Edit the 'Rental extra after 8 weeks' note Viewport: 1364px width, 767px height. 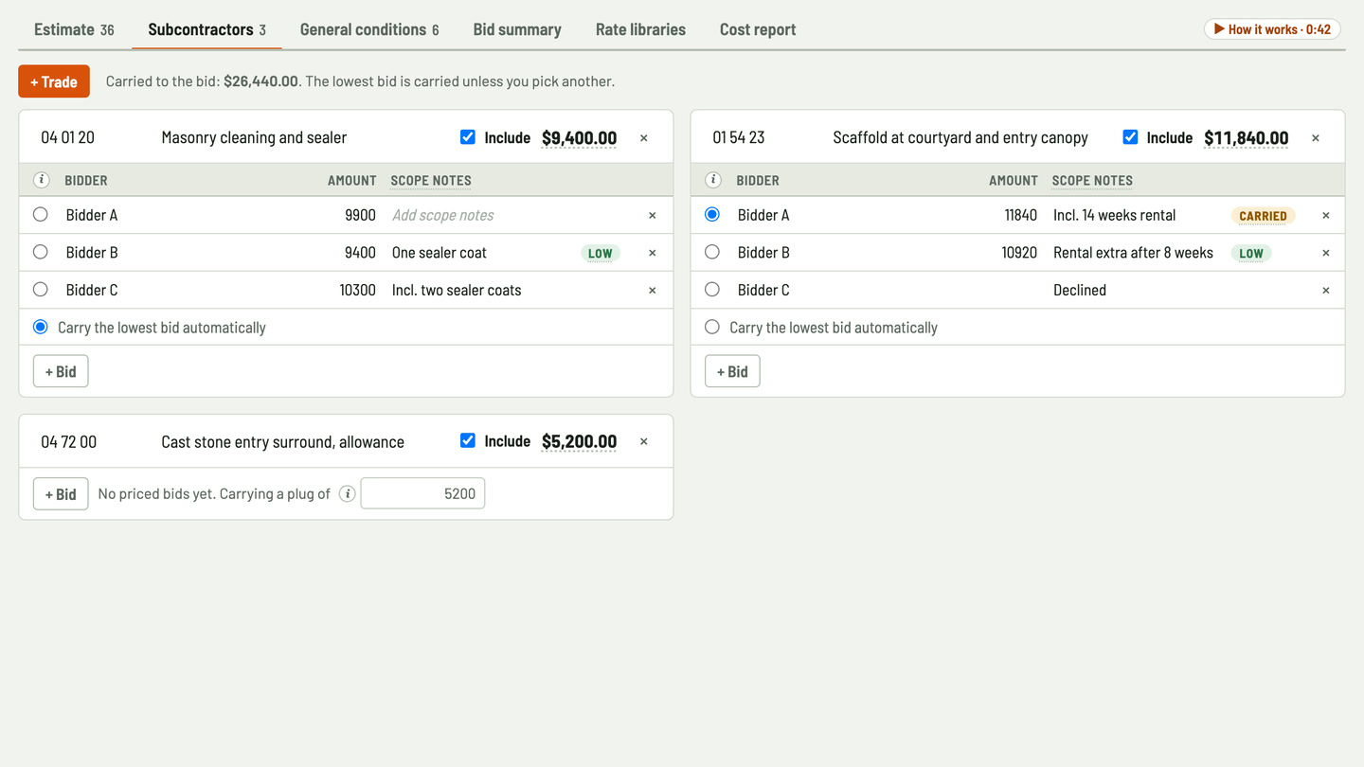(x=1134, y=253)
